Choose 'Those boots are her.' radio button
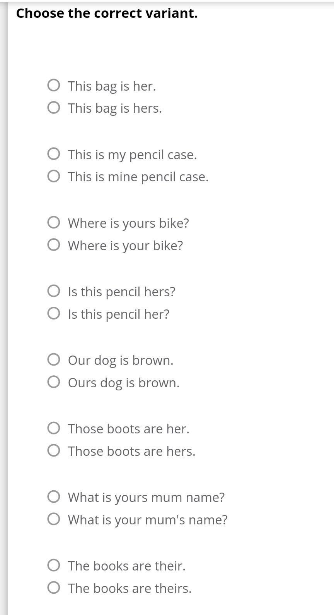 pyautogui.click(x=54, y=428)
